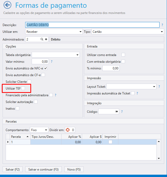Open the Utilizar em dropdown
The image size is (167, 177).
54,32
